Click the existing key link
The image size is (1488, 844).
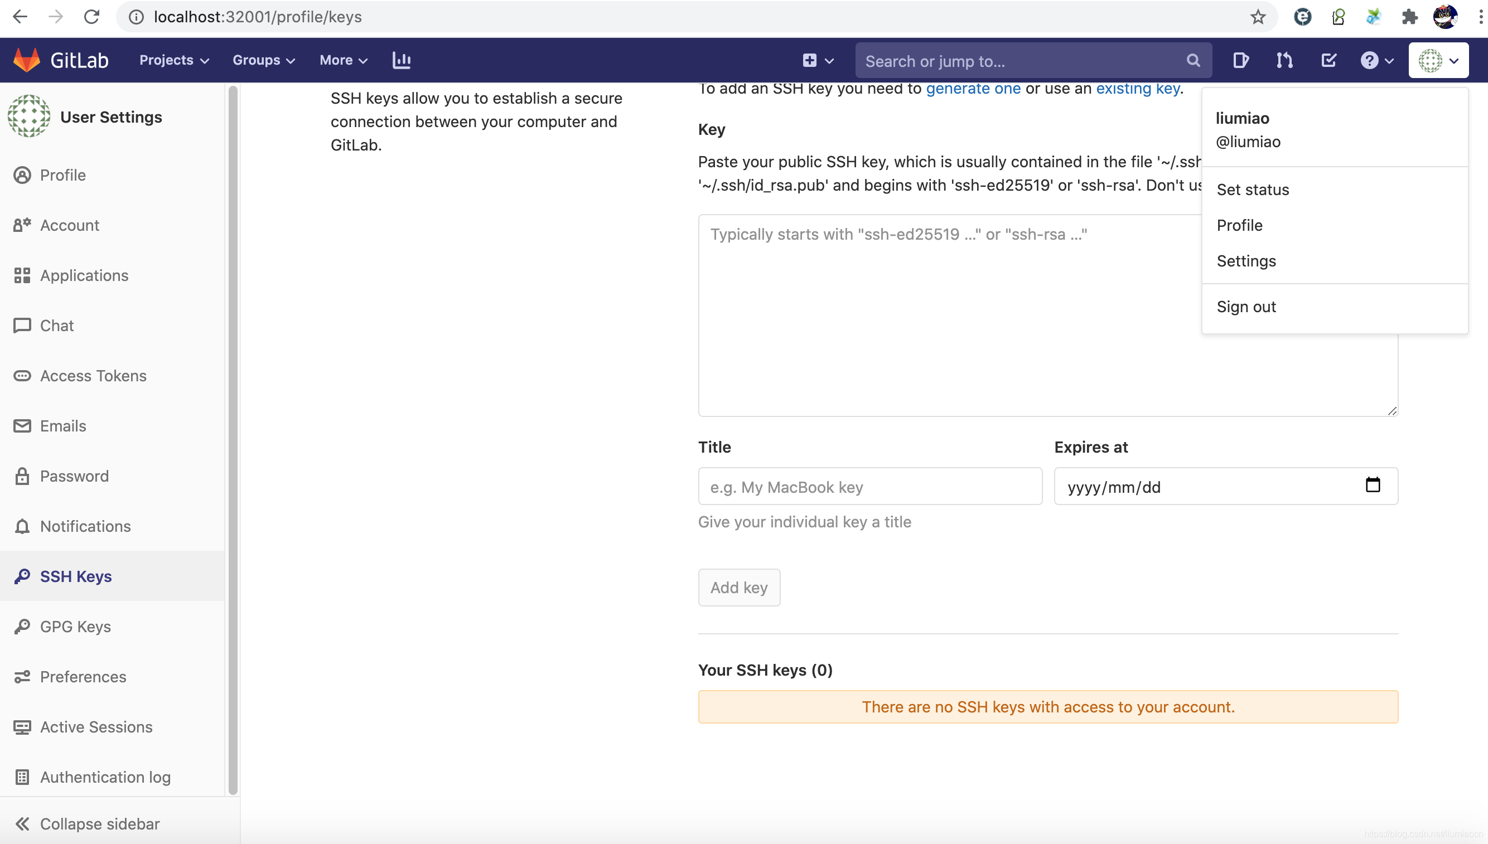pos(1137,89)
